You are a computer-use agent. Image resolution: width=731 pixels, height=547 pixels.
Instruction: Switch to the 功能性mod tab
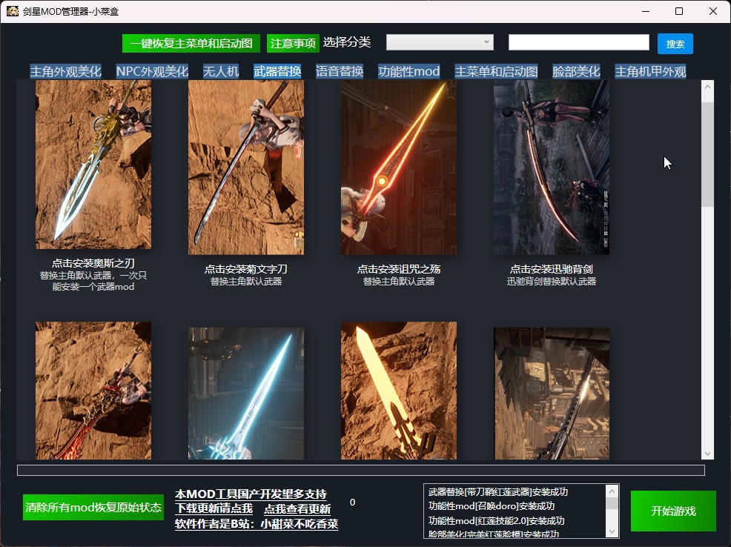[408, 71]
